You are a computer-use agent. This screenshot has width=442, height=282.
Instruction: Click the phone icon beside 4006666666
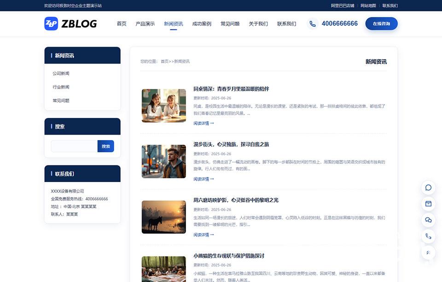point(313,23)
